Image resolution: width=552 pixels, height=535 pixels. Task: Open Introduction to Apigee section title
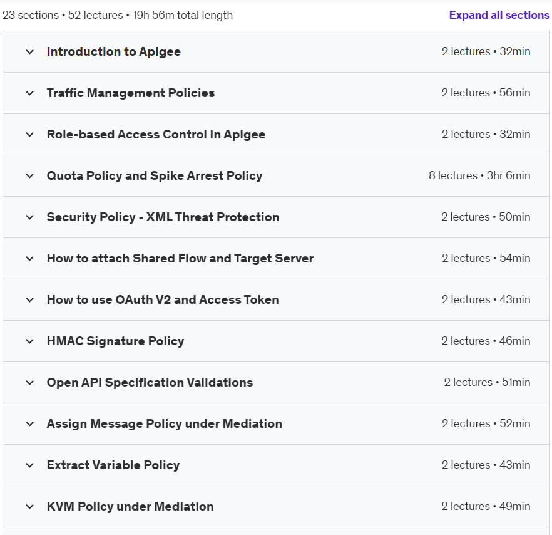tap(114, 52)
